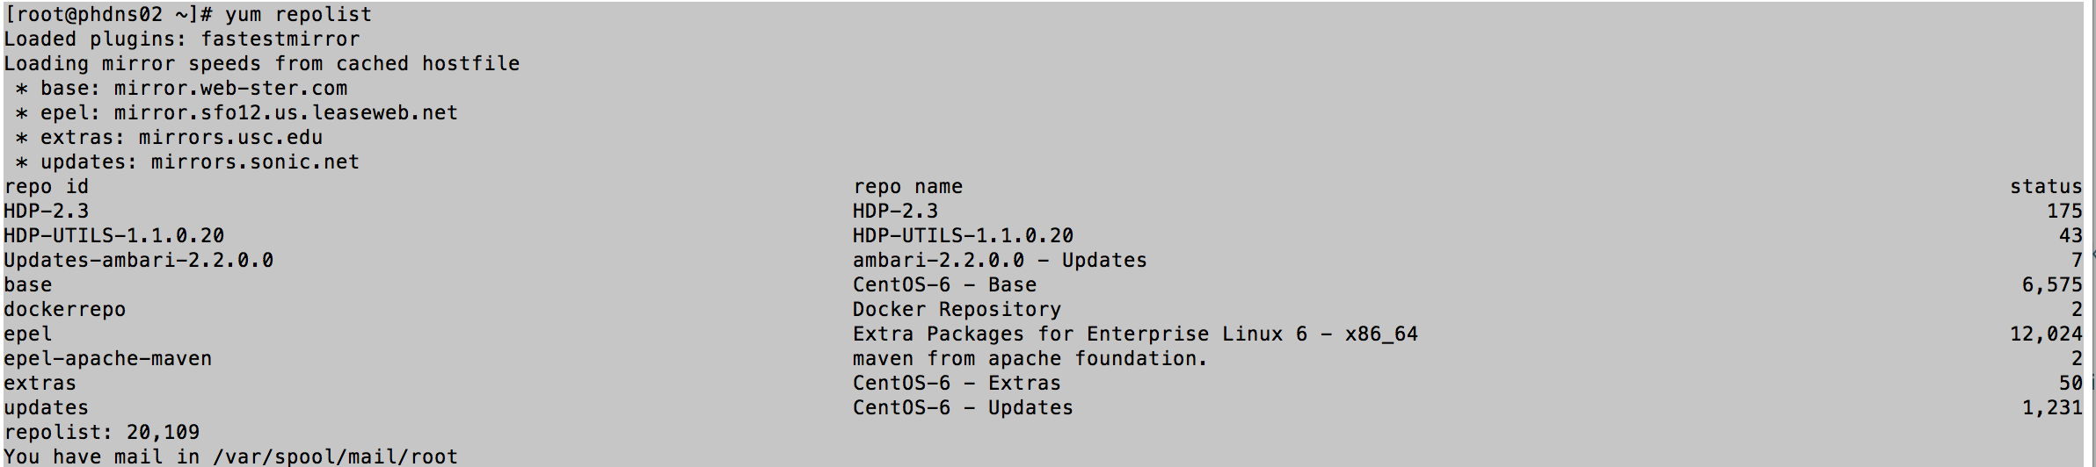Click the 'repo name' column header
The width and height of the screenshot is (2096, 467).
[x=907, y=187]
